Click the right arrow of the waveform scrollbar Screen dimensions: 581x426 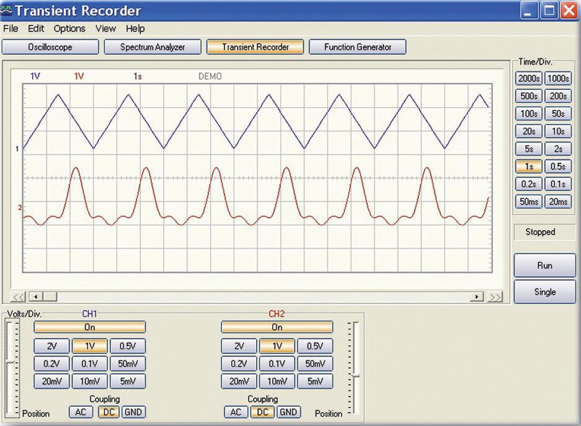click(478, 297)
